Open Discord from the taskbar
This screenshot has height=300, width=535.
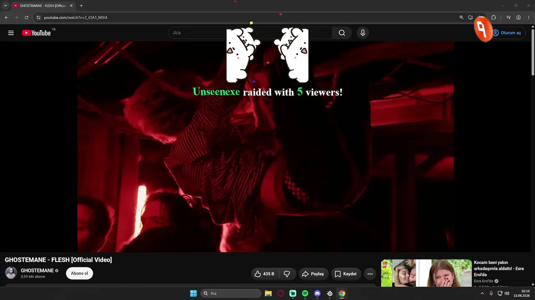[317, 293]
